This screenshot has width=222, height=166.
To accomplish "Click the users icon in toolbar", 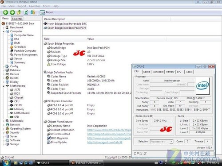I will click(x=33, y=12).
